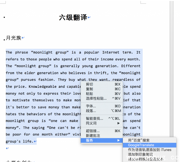Expand 同义词 synonyms submenu
This screenshot has height=162, width=180.
click(102, 123)
